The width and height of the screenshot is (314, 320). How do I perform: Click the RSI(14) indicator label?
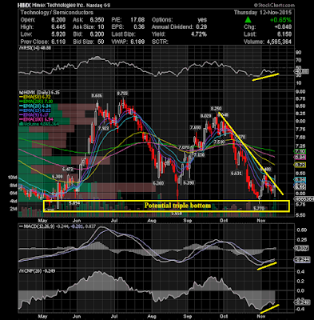tap(34, 48)
